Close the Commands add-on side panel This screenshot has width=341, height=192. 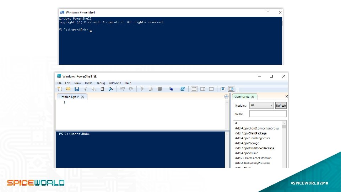click(x=287, y=96)
